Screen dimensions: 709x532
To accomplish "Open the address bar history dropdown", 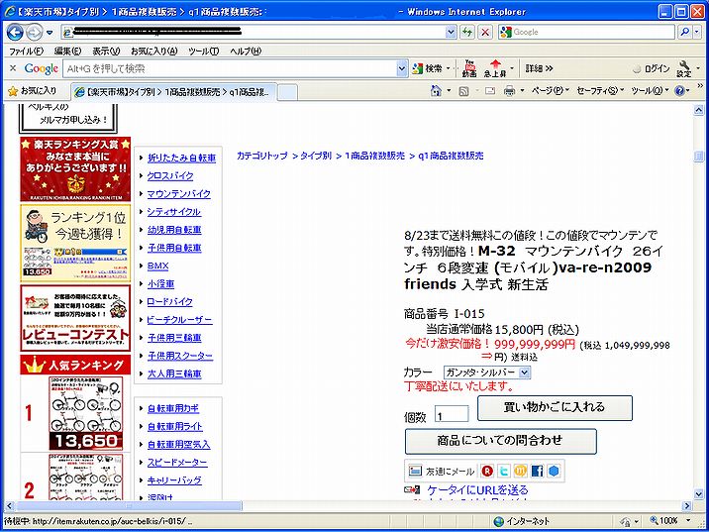I will (x=451, y=32).
